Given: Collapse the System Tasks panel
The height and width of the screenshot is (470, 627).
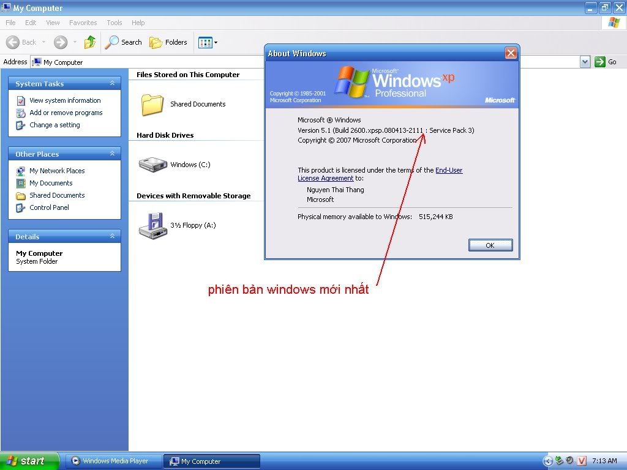Looking at the screenshot, I should (113, 83).
